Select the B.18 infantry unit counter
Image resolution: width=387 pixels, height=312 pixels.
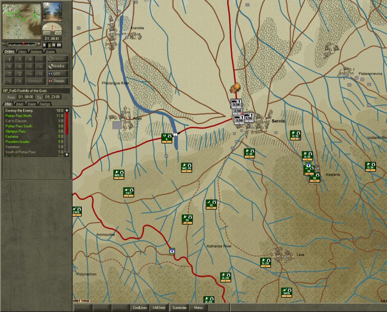tap(295, 135)
